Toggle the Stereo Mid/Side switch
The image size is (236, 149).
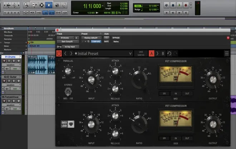[x=68, y=91]
